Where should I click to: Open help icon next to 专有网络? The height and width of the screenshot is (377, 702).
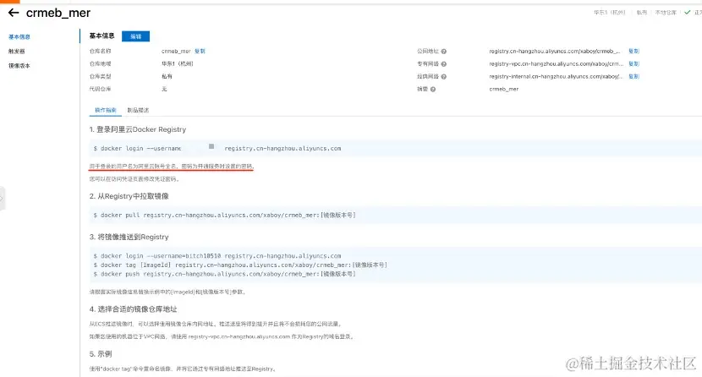pos(444,64)
